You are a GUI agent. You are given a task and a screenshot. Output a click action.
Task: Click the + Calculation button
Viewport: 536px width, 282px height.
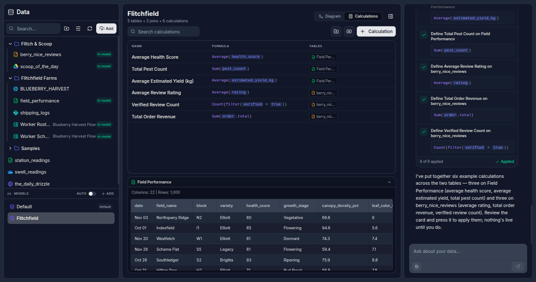point(376,31)
